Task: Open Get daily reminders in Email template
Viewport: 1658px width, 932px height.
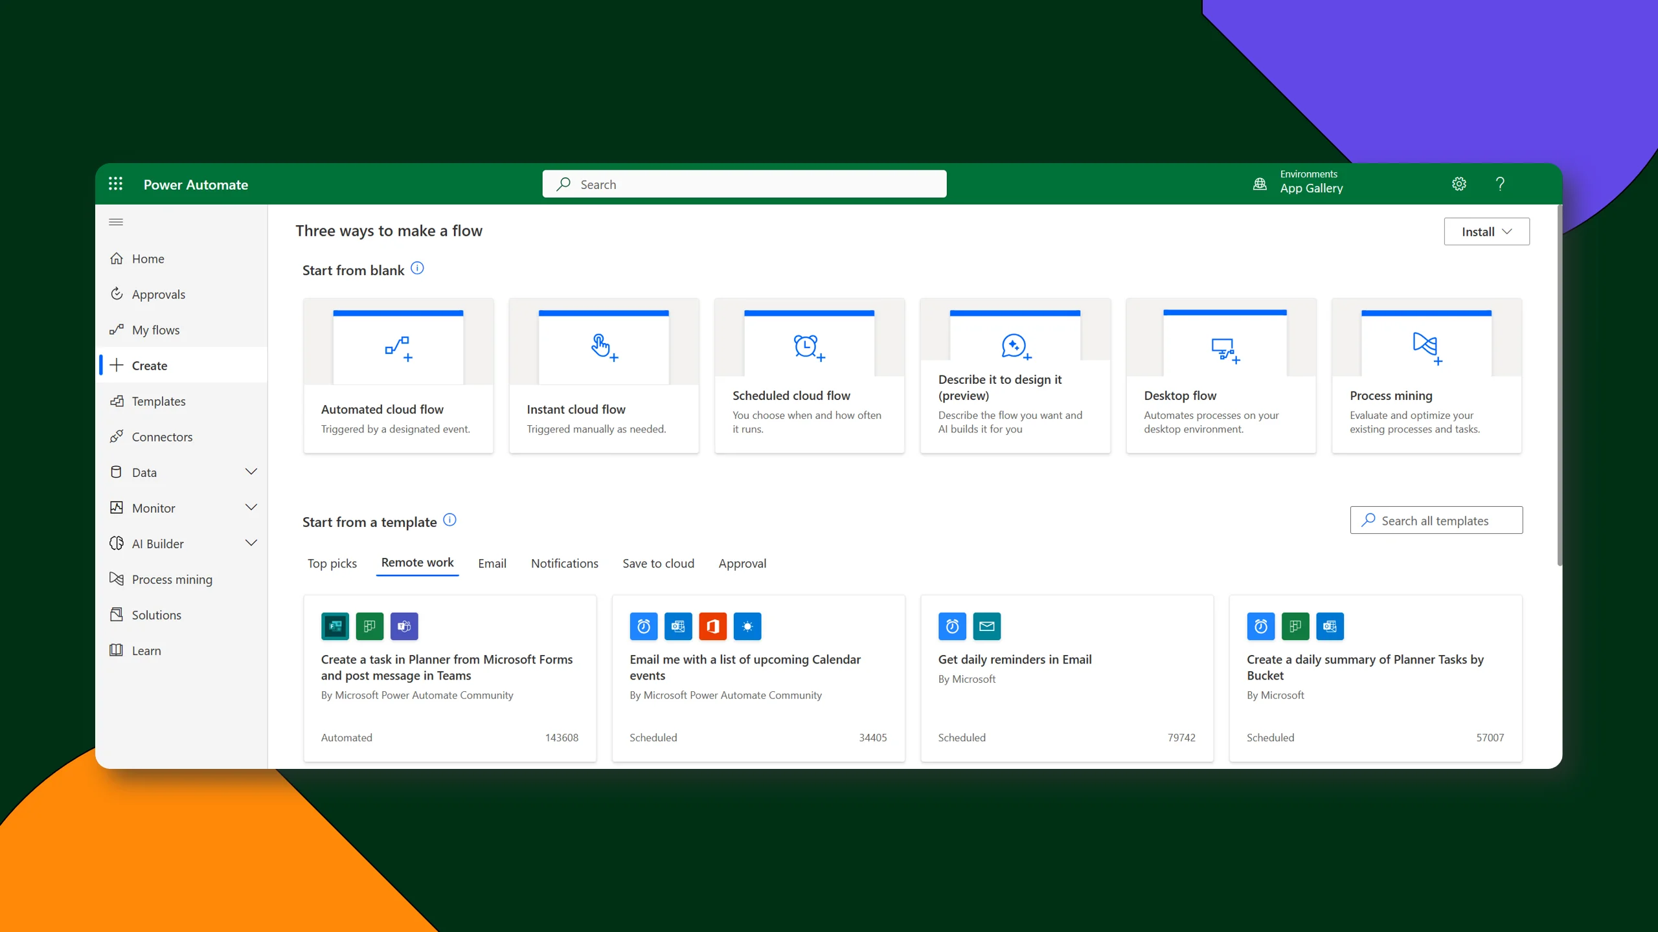Action: click(x=1014, y=659)
